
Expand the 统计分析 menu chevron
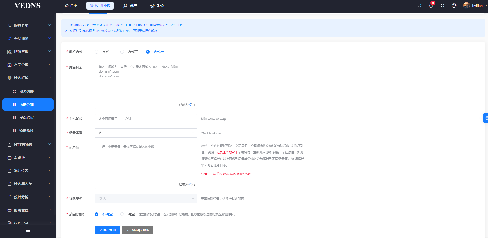tap(50, 196)
